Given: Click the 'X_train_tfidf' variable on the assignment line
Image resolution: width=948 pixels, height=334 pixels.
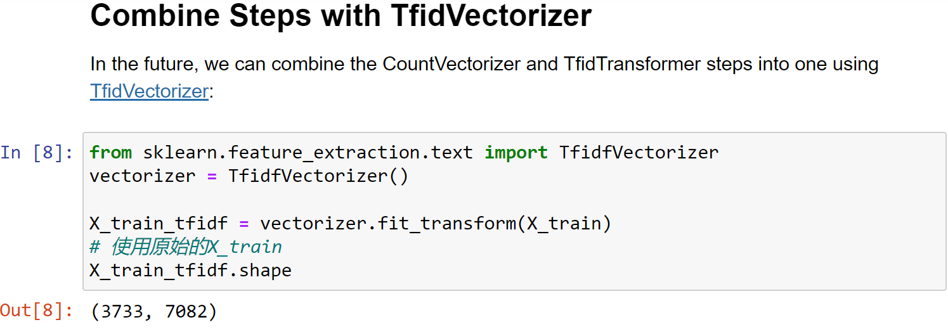Looking at the screenshot, I should [x=159, y=224].
